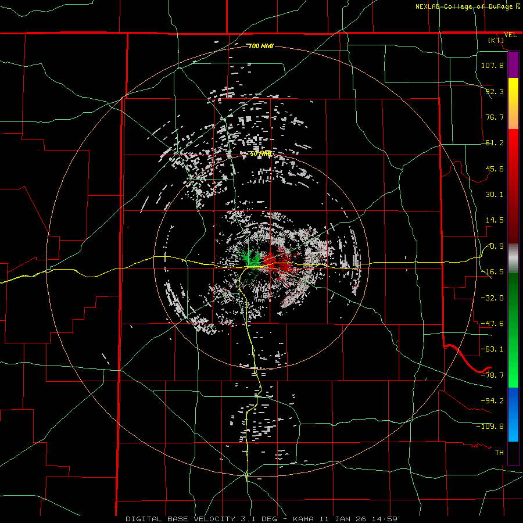Click the 92.3 velocity scale value
The height and width of the screenshot is (523, 523).
pos(495,91)
